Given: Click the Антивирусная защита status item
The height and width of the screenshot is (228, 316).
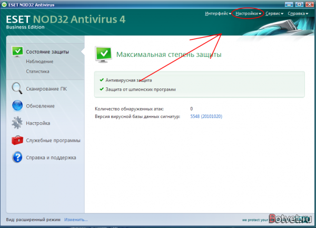Looking at the screenshot, I should tap(129, 80).
